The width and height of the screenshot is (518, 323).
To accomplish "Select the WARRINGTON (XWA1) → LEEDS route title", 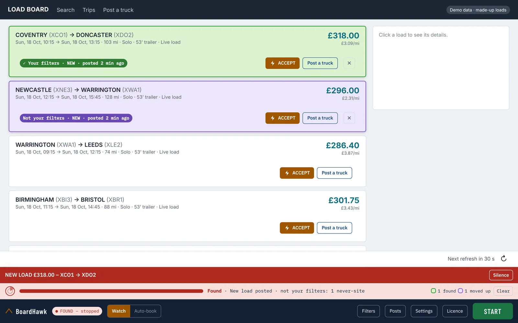I will [x=69, y=145].
